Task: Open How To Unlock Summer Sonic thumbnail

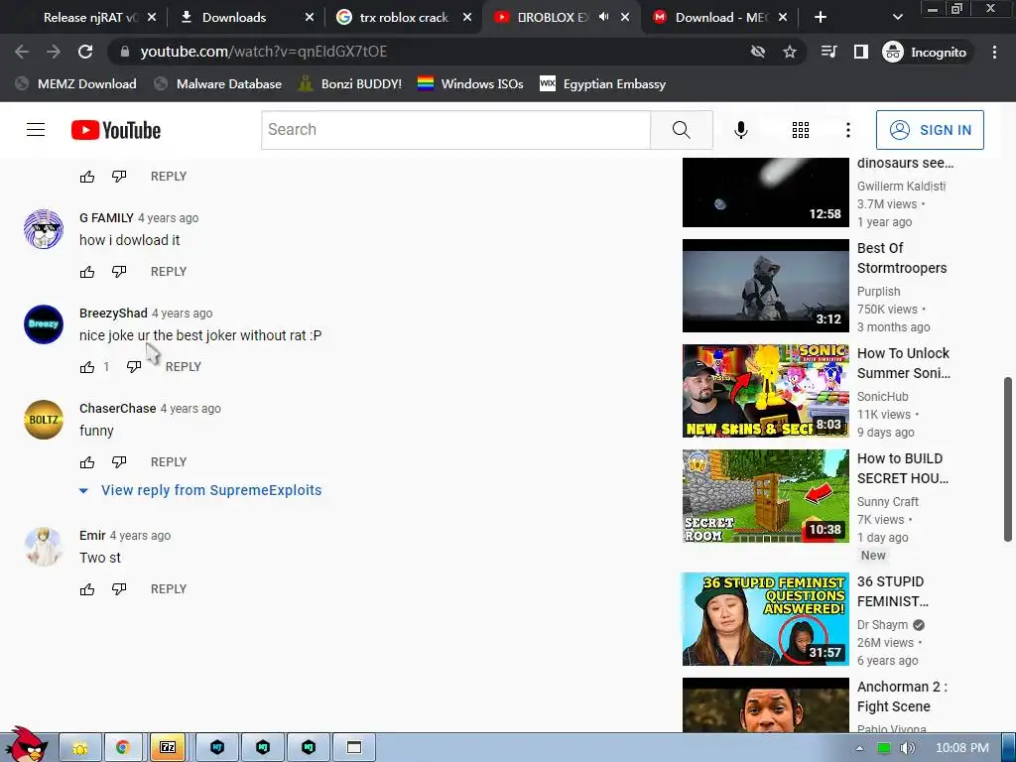Action: (765, 391)
